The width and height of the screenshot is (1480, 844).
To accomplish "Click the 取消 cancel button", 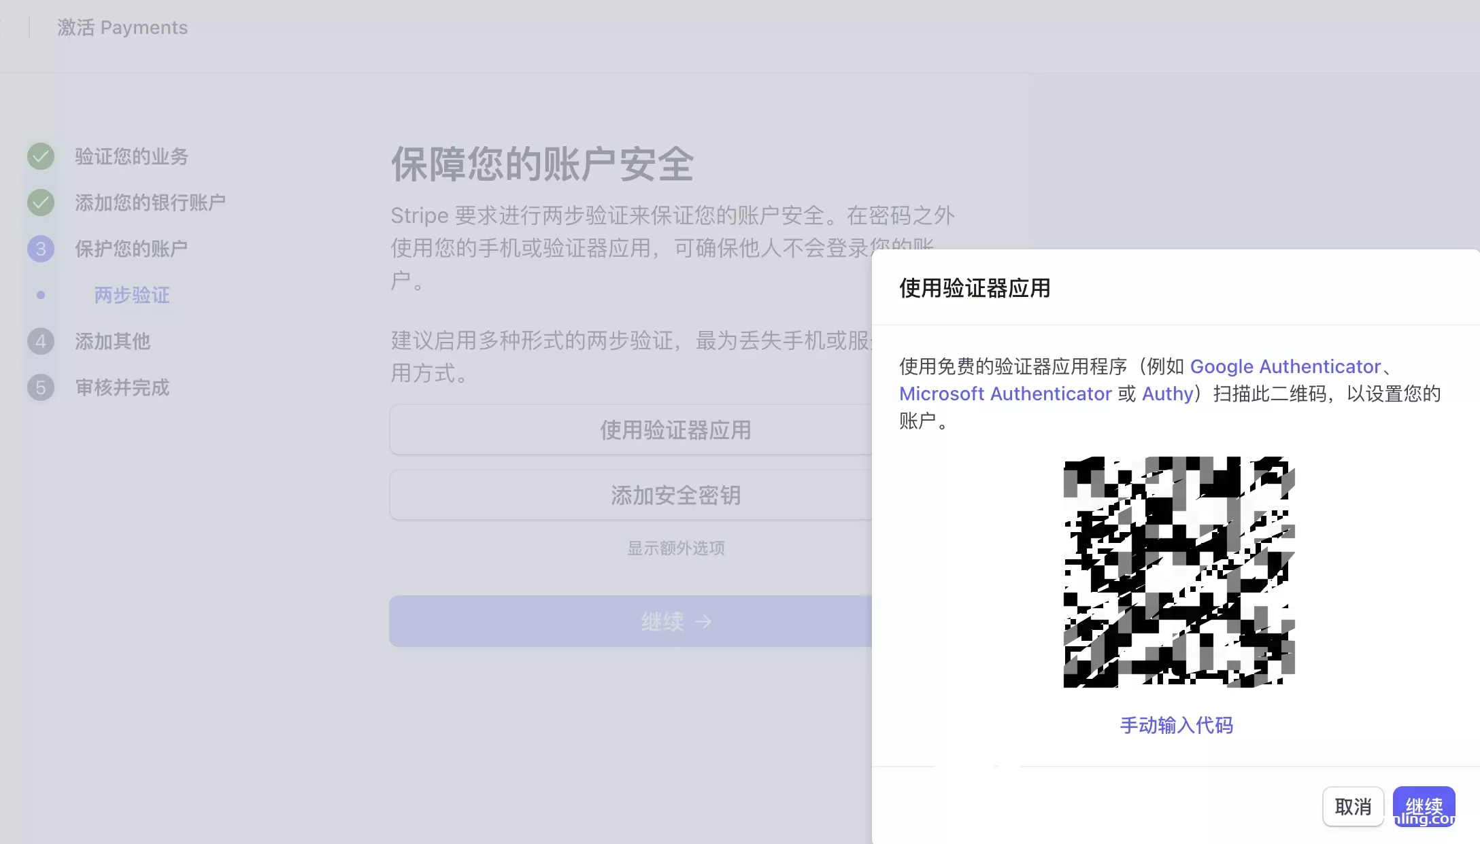I will coord(1353,807).
